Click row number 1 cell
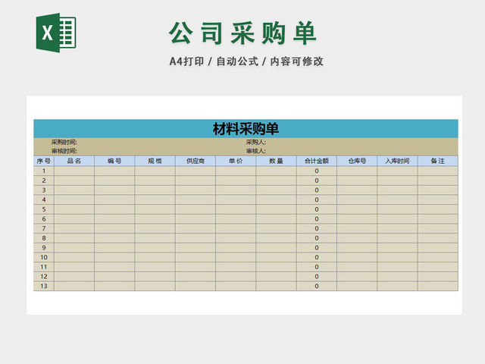The height and width of the screenshot is (364, 485). click(44, 171)
